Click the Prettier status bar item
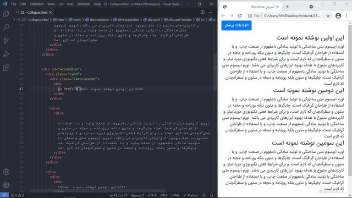This screenshot has width=352, height=198. coord(191,195)
